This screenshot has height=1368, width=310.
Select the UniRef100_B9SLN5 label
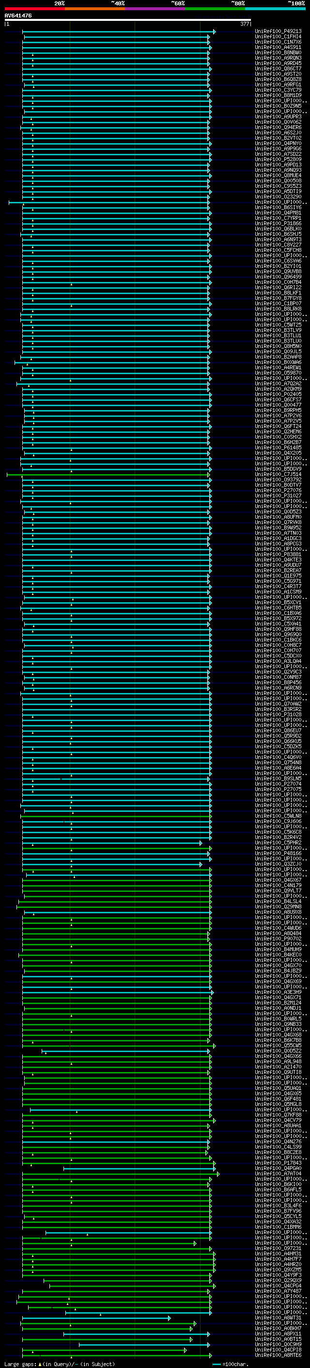(x=278, y=778)
